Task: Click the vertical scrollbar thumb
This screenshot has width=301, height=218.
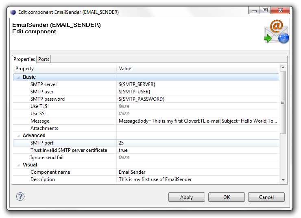Action: pyautogui.click(x=283, y=102)
